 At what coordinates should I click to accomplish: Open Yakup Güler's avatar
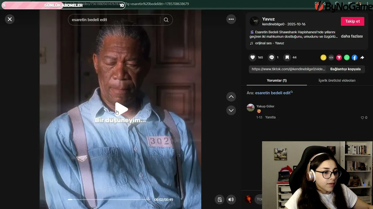point(251,108)
